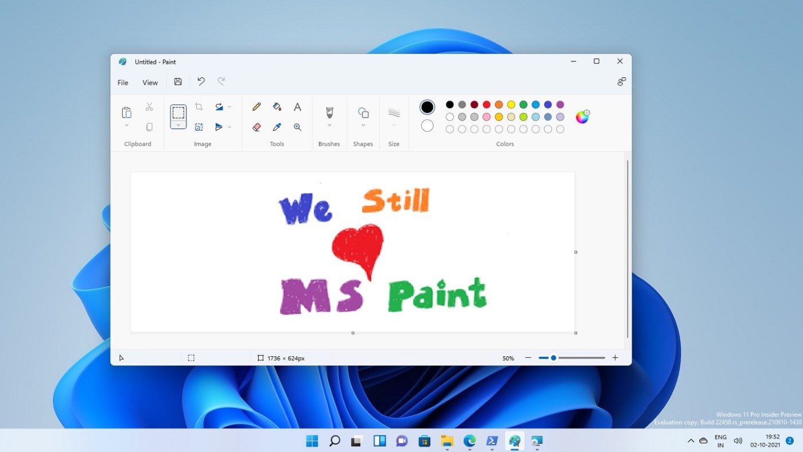
Task: Open the Crop image tool
Action: coord(199,107)
